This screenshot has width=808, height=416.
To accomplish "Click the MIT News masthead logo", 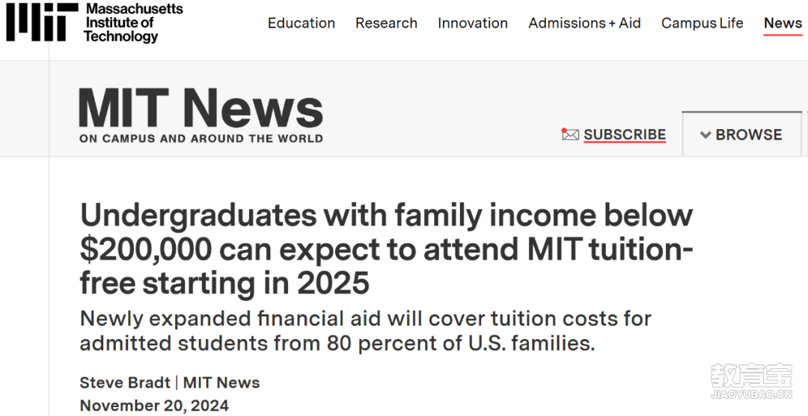I will (x=201, y=108).
